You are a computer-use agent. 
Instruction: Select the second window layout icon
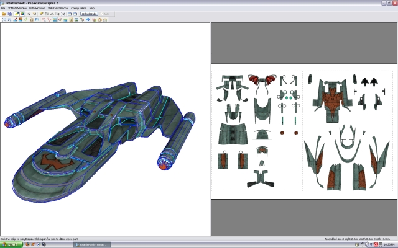tap(75, 14)
